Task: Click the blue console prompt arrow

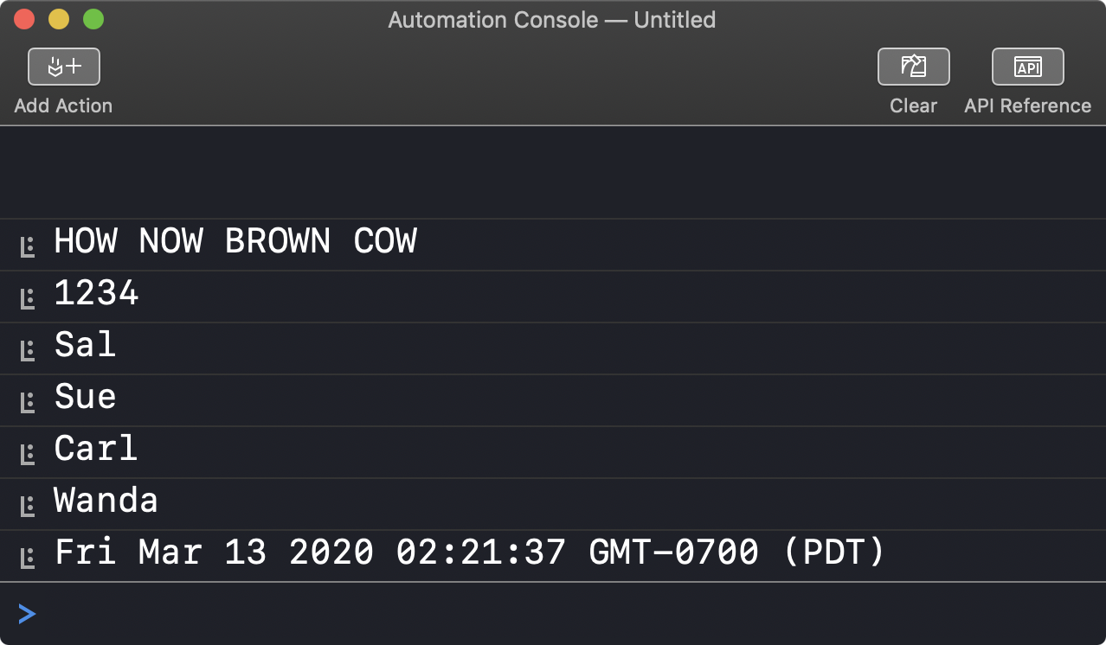Action: tap(27, 614)
